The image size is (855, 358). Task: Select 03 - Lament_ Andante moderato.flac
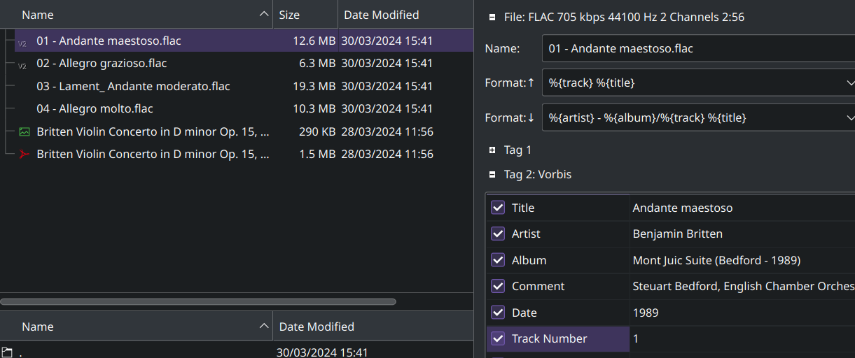tap(133, 87)
